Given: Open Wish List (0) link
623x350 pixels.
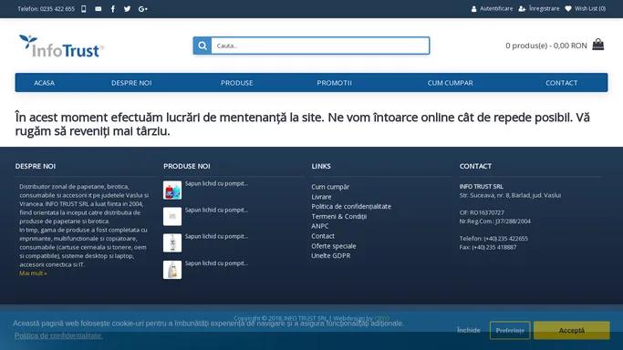Looking at the screenshot, I should tap(590, 8).
